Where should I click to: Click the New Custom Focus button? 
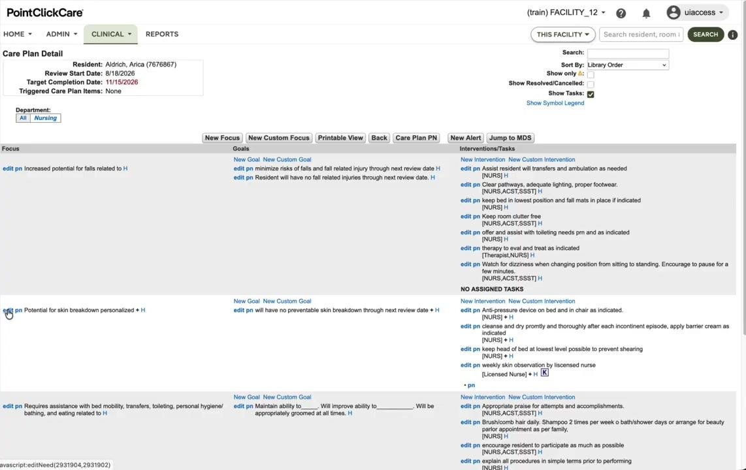(279, 138)
